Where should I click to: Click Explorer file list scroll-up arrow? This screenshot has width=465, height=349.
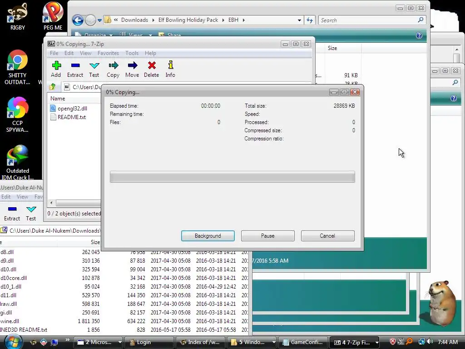click(x=456, y=50)
